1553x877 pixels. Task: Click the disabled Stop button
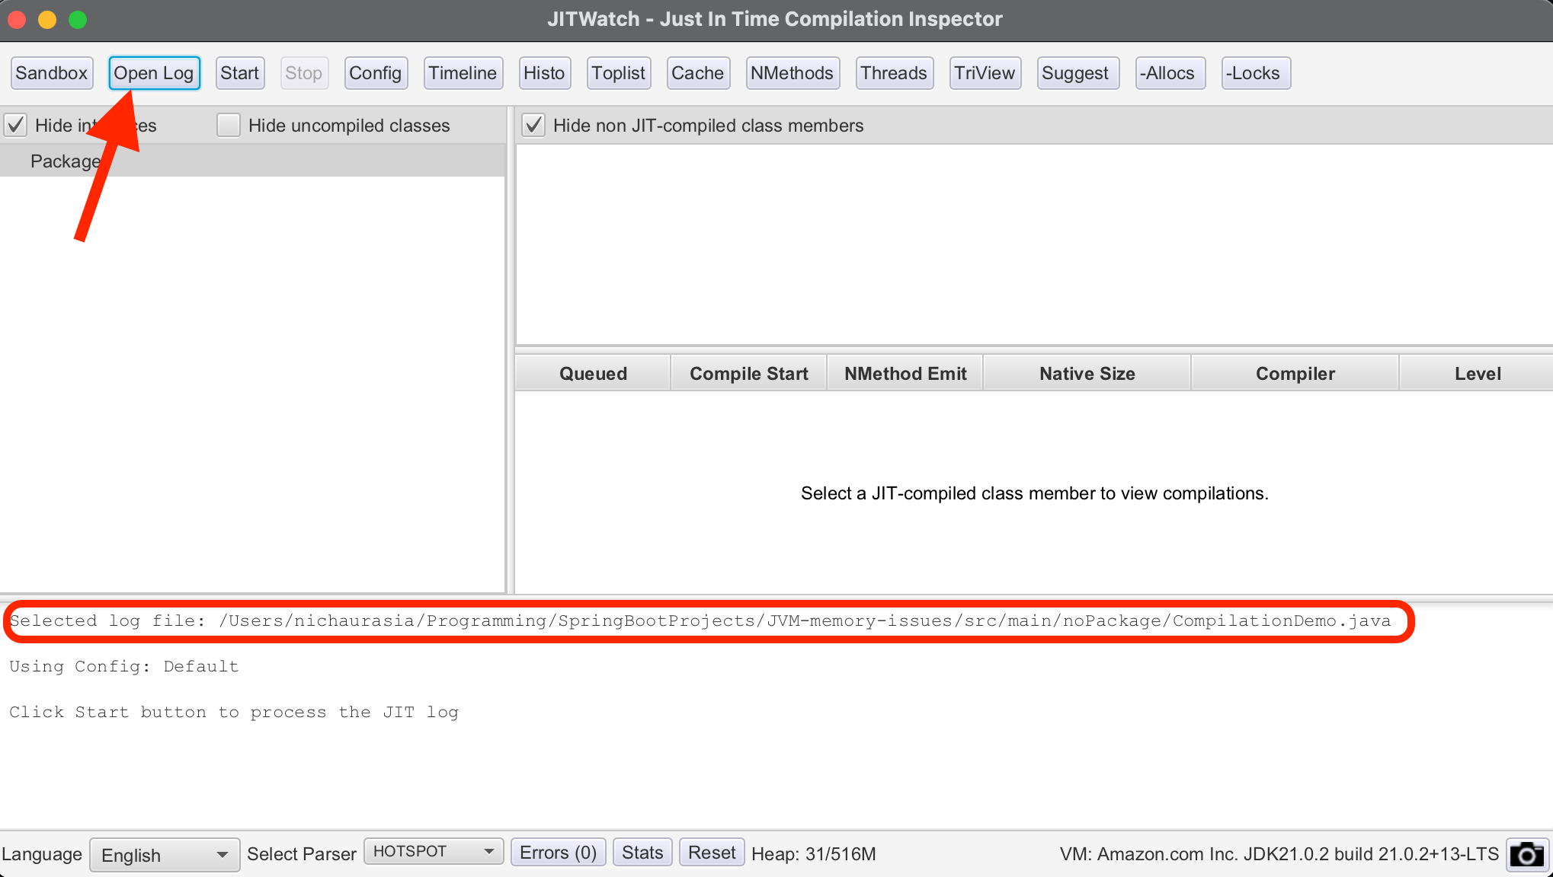pos(304,73)
